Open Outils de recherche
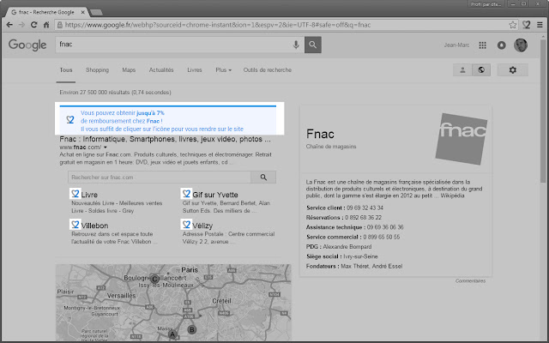The height and width of the screenshot is (343, 549). 268,70
